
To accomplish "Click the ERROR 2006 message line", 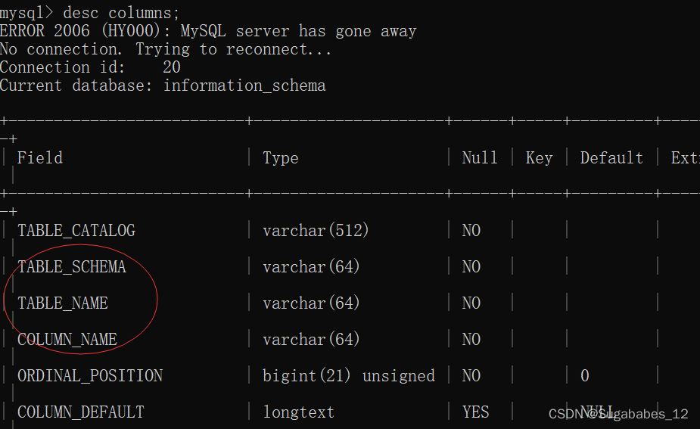I will (208, 31).
